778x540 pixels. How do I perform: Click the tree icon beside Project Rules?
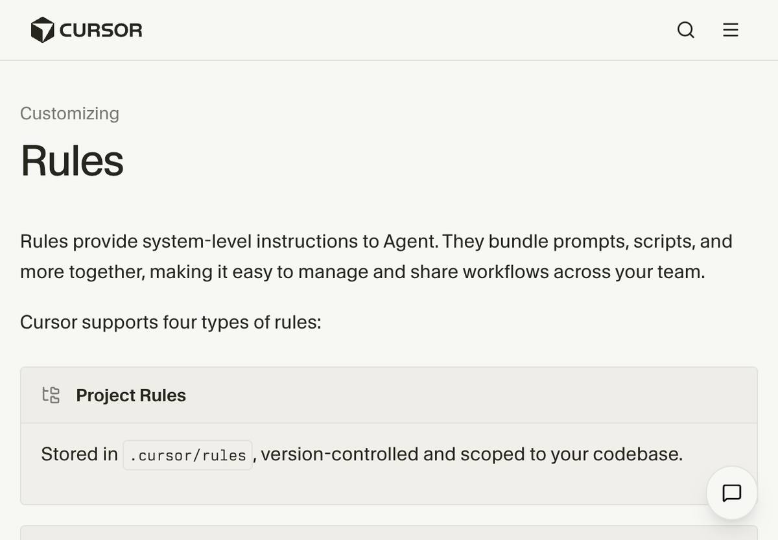pyautogui.click(x=51, y=395)
